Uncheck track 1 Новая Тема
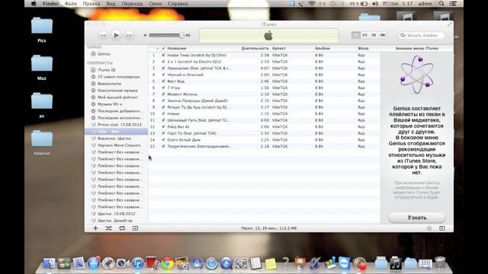Screen dimensions: 488x274 tap(163, 55)
